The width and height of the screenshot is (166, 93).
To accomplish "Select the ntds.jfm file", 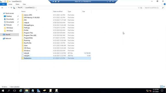I will point(27,56).
